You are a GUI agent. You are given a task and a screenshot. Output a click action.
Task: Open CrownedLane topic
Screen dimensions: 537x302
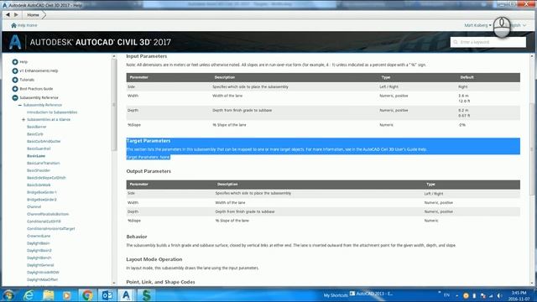(39, 236)
